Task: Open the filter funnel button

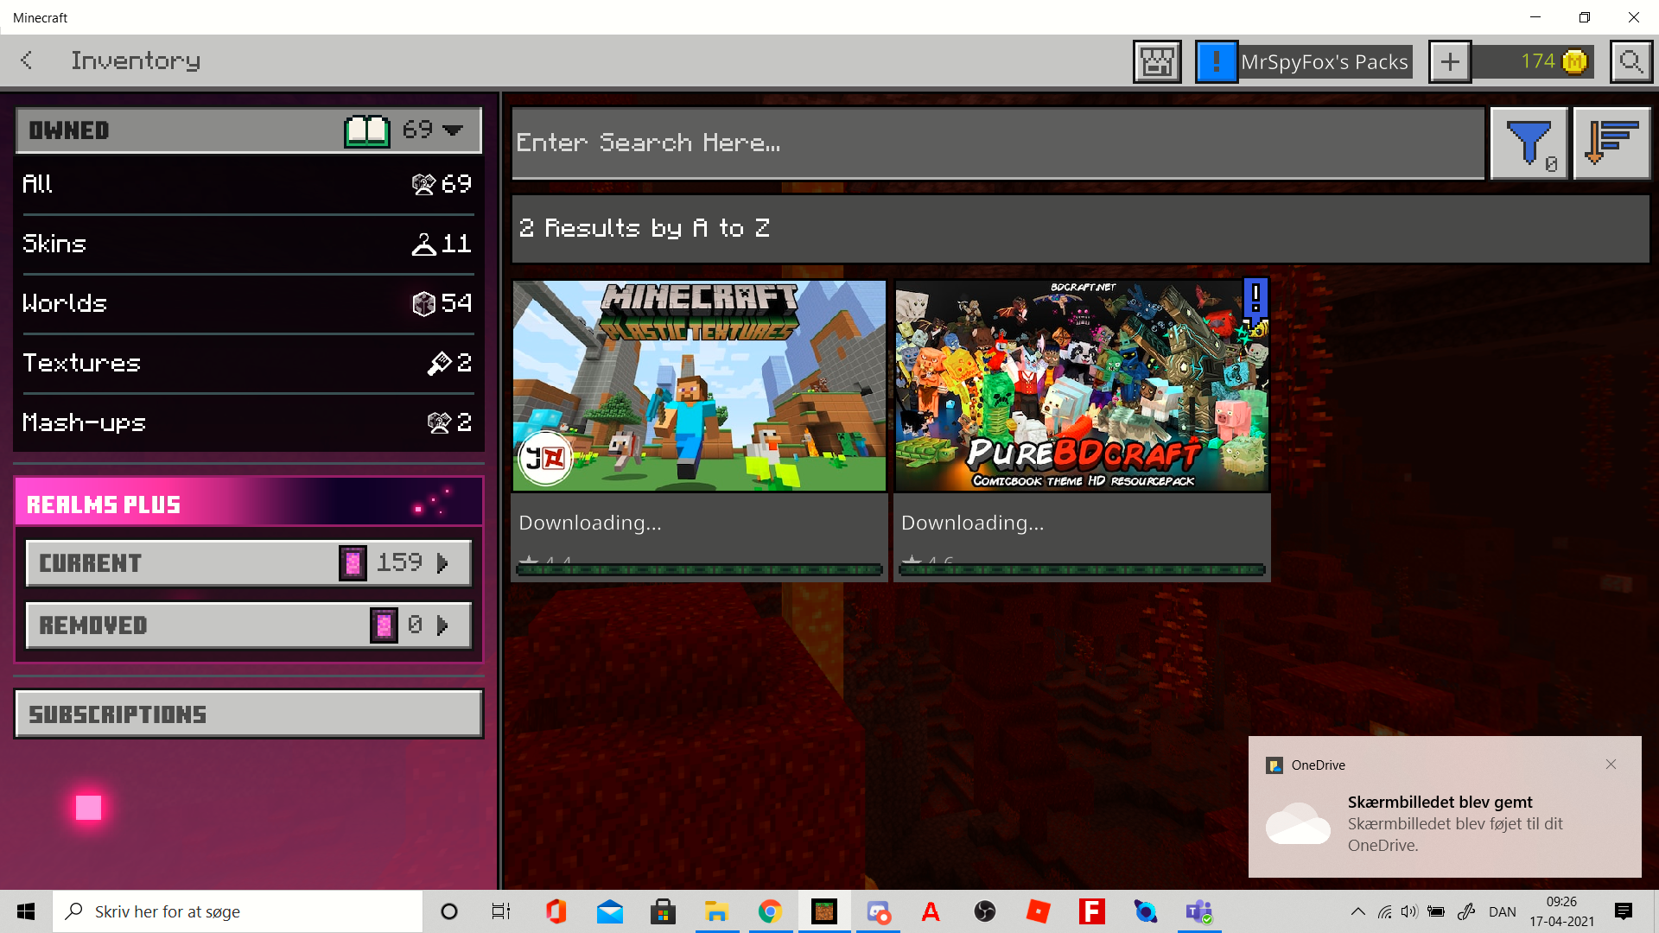Action: pos(1529,143)
